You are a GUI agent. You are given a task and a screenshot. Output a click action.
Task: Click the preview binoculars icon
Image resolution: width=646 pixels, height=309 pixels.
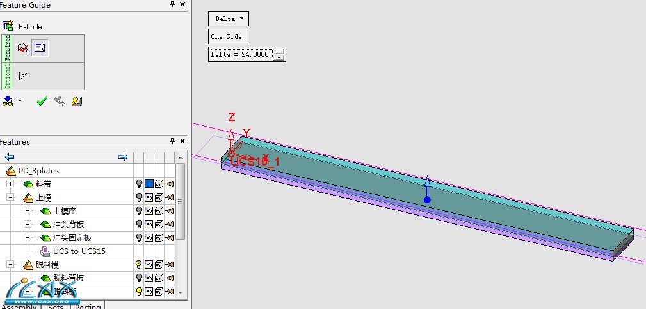(x=8, y=101)
